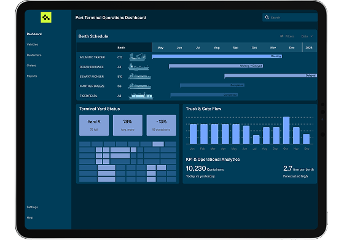
Task: Click Tiger Pearl Completed bar
Action: point(204,95)
